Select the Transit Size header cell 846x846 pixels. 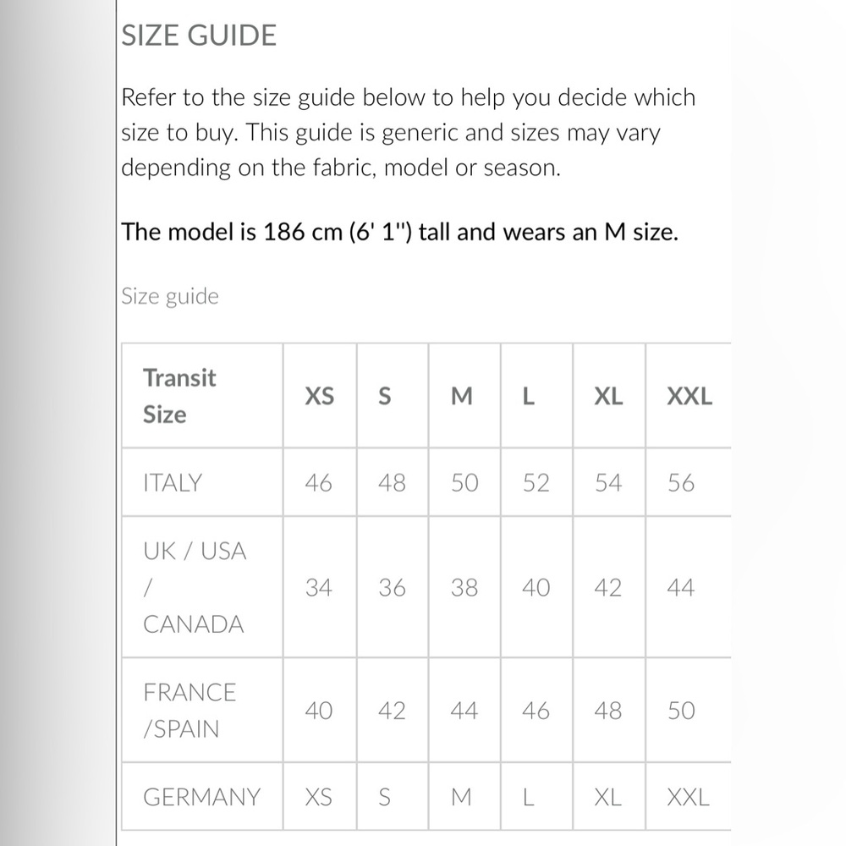click(x=202, y=396)
